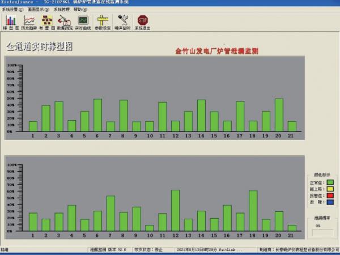Open the 系统设置 menu
Image resolution: width=340 pixels, height=255 pixels.
(12, 10)
